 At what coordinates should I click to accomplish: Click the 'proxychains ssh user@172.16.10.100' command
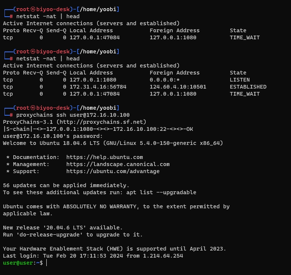click(73, 115)
